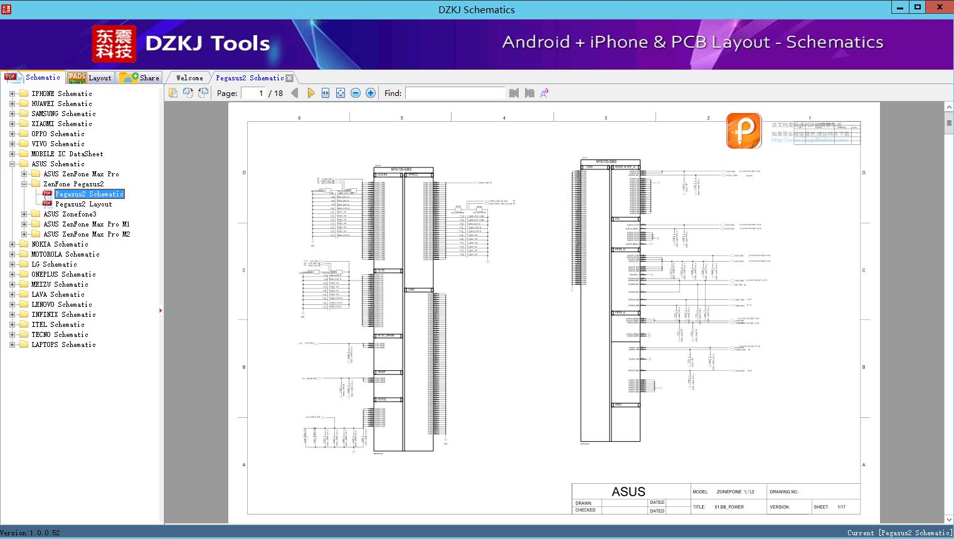Screen dimensions: 954x539
Task: Click the orange PDF editor logo
Action: [744, 131]
